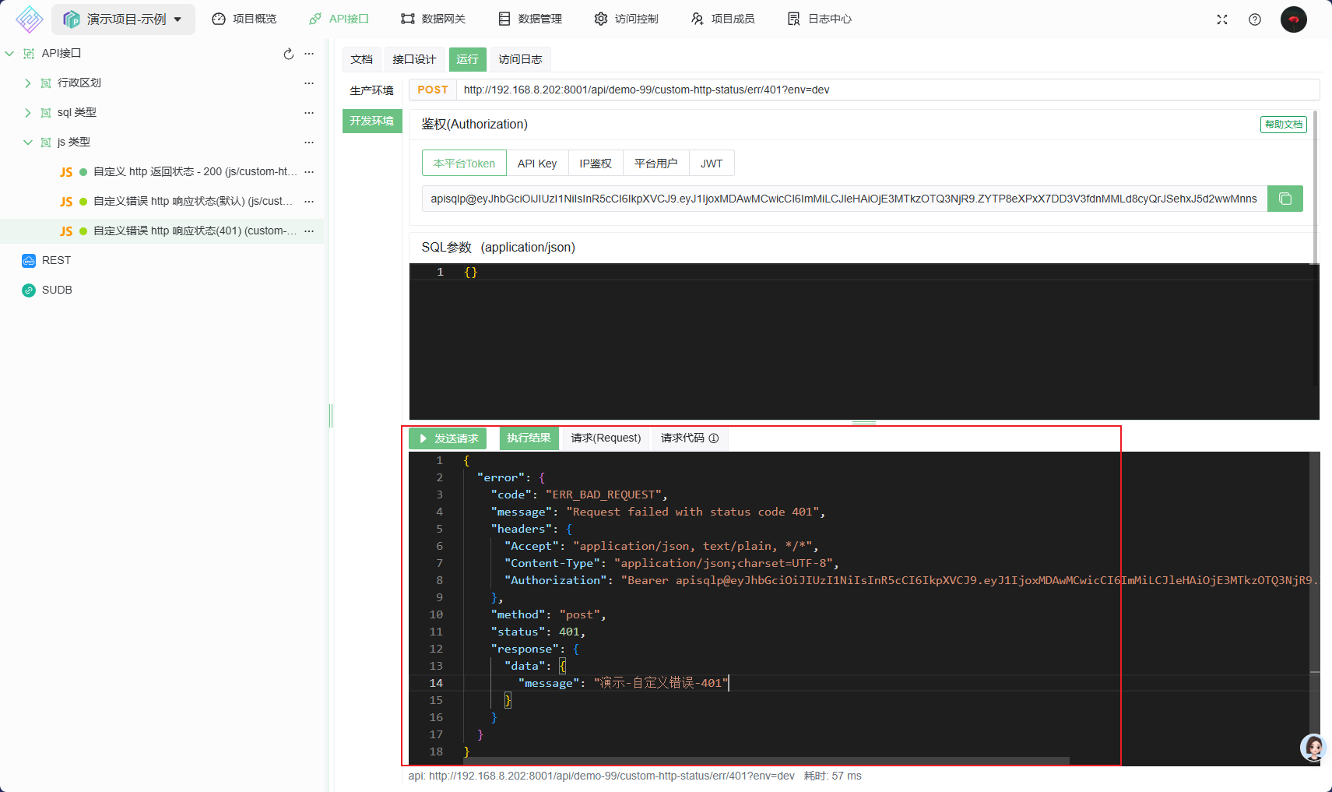Show the 请求代码 tab
Screen dimensions: 1332x792
coord(690,438)
